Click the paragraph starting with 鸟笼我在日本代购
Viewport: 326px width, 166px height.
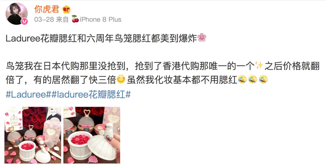click(x=163, y=73)
